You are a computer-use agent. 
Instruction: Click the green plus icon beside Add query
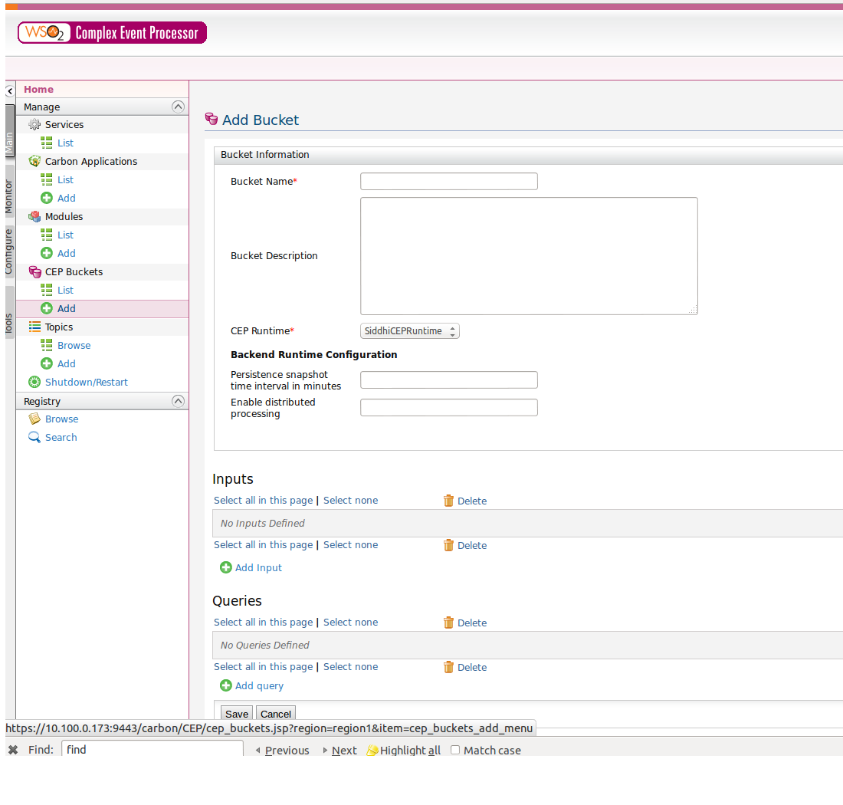coord(226,685)
